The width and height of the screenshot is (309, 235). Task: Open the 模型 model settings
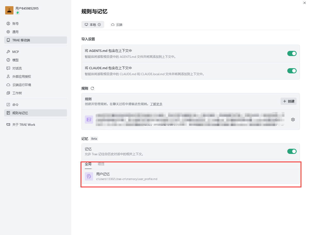[x=35, y=60]
